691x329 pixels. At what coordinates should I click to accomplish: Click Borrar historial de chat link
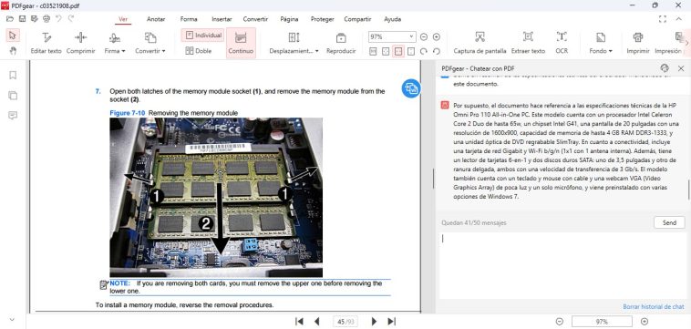point(653,306)
